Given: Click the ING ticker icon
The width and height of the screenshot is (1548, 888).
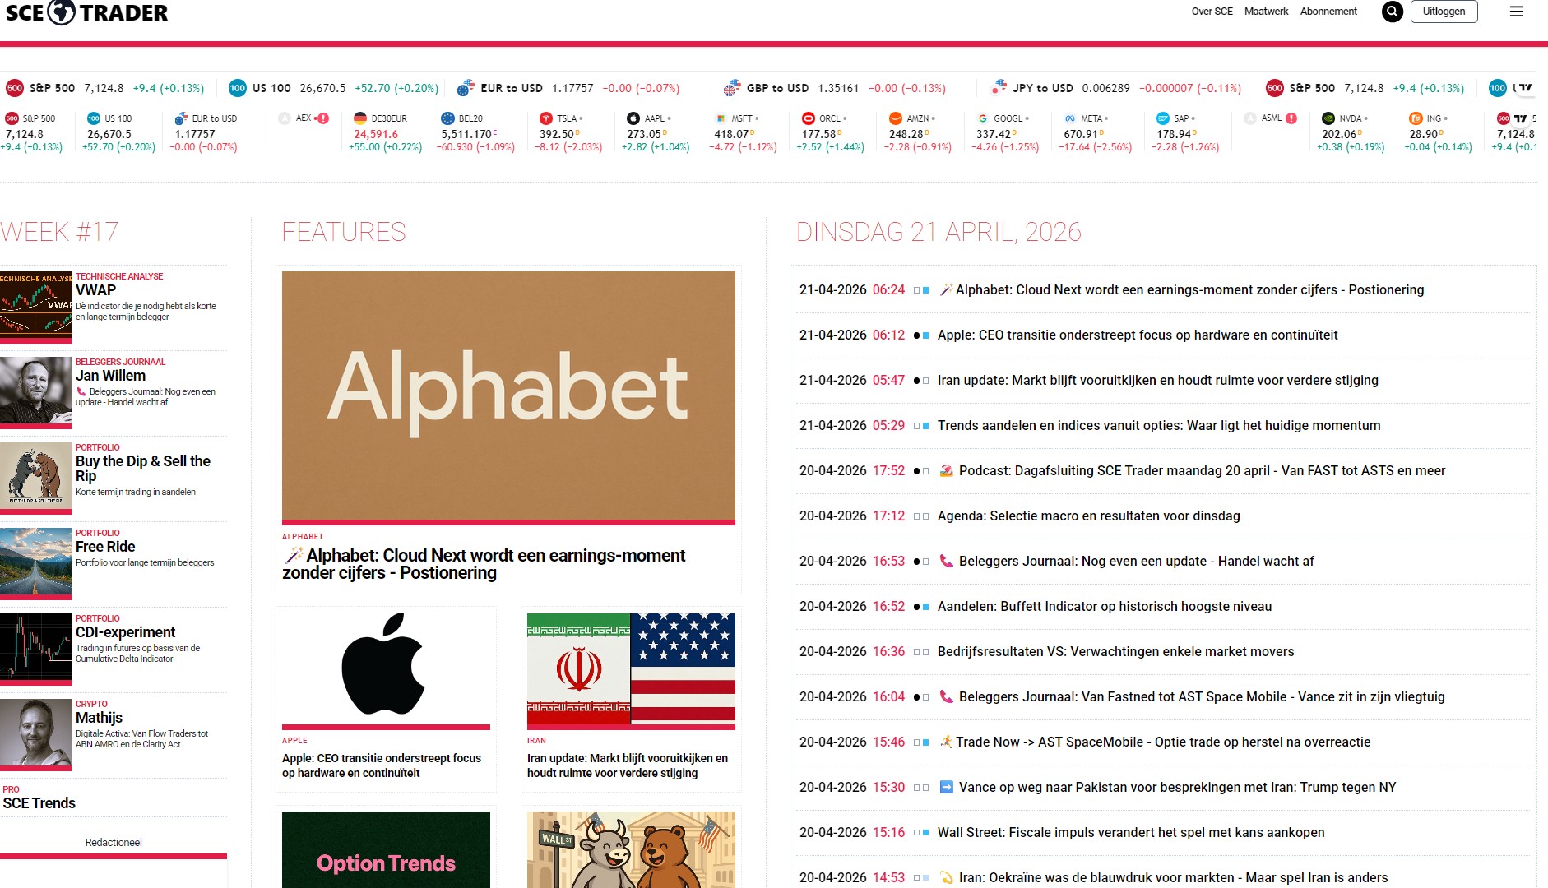Looking at the screenshot, I should (x=1416, y=118).
